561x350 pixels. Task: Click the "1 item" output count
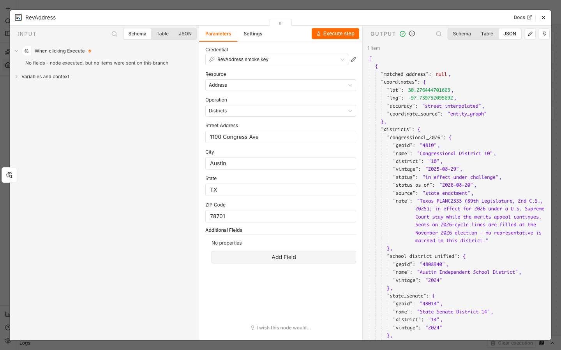point(374,48)
